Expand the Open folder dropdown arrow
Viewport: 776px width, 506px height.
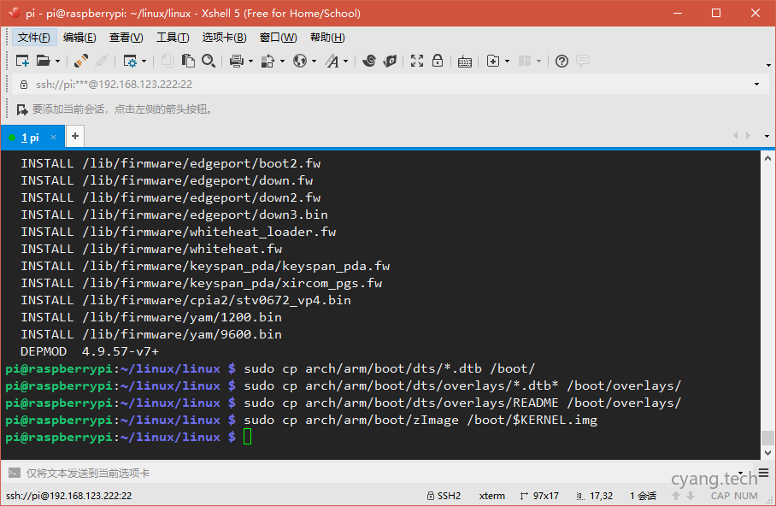(57, 61)
